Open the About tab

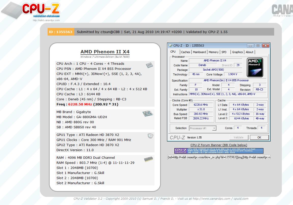click(249, 52)
